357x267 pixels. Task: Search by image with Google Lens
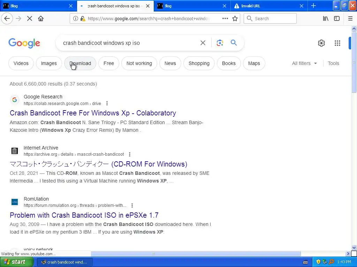(220, 43)
